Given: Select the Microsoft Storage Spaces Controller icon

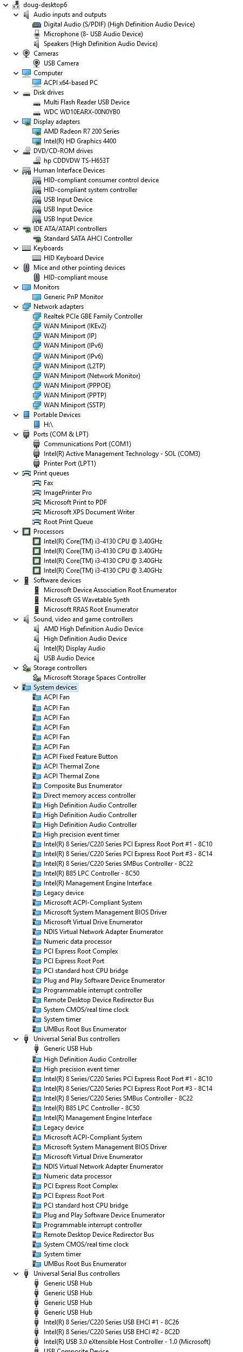Looking at the screenshot, I should (37, 678).
